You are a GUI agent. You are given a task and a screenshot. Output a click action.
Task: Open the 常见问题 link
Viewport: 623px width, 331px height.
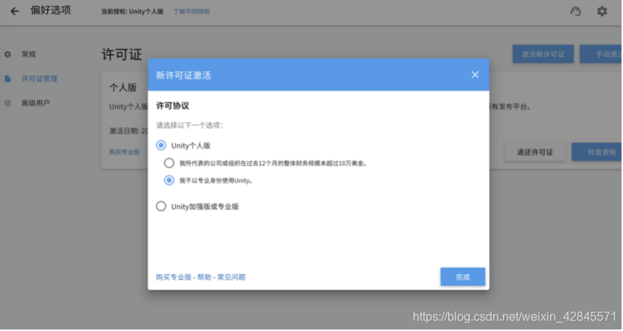pyautogui.click(x=231, y=277)
